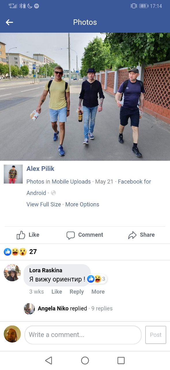Open More Options for the photo

82,204
